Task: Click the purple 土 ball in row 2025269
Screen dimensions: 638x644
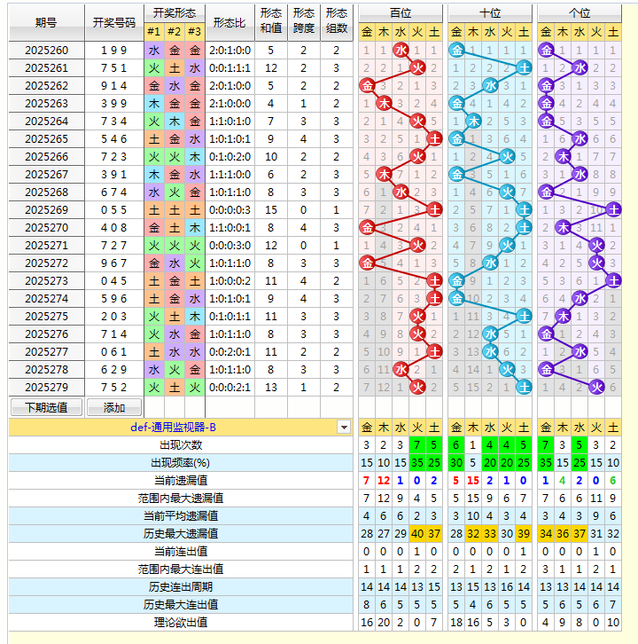Action: [x=613, y=210]
